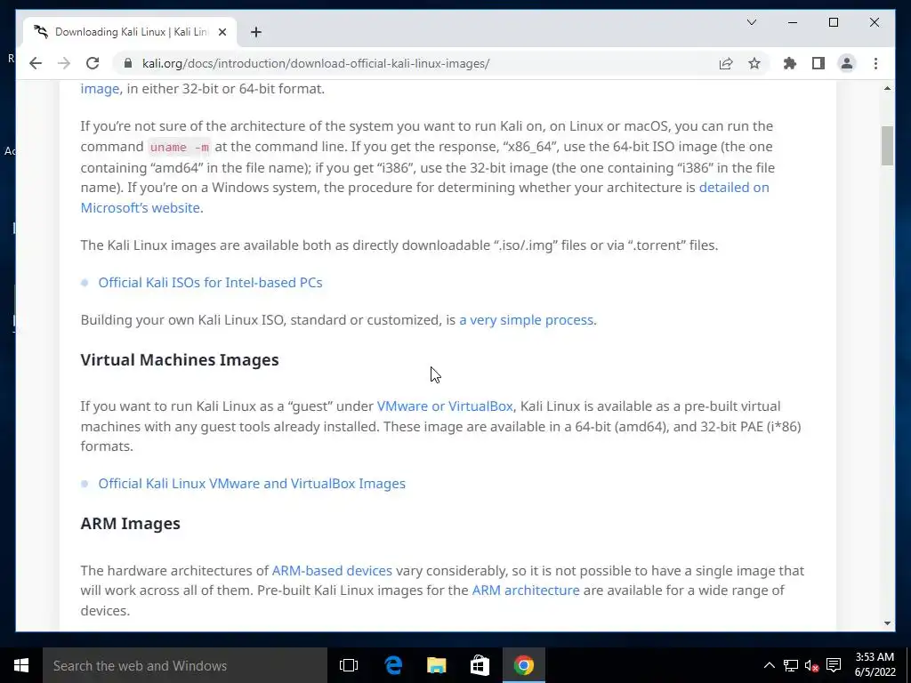Bookmark this page with the star
This screenshot has height=683, width=911.
click(754, 63)
